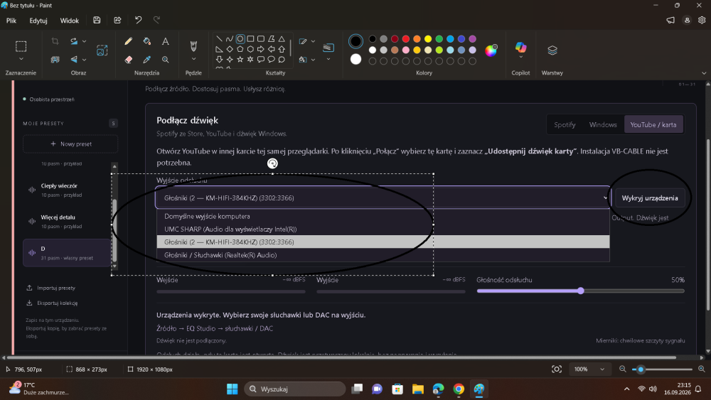Pick the yellow color swatch

tap(428, 39)
